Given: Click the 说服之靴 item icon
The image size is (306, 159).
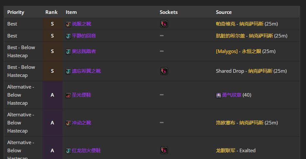Looking at the screenshot, I should (68, 24).
